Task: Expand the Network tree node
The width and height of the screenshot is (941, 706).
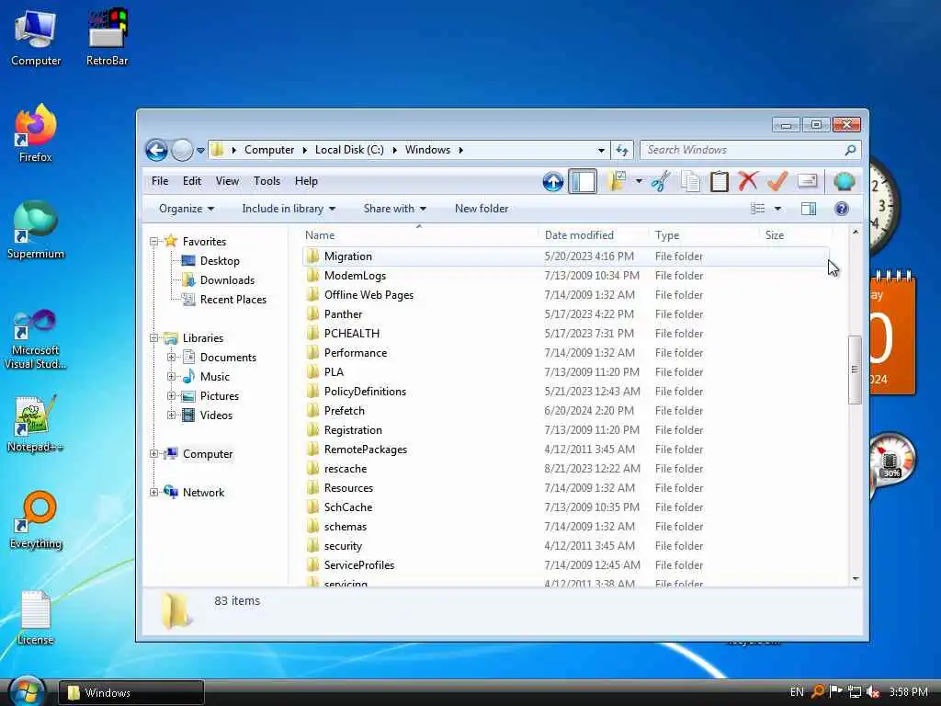Action: coord(154,493)
